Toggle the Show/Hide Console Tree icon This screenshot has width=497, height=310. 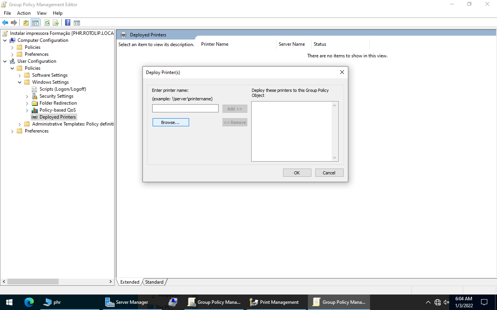(35, 23)
